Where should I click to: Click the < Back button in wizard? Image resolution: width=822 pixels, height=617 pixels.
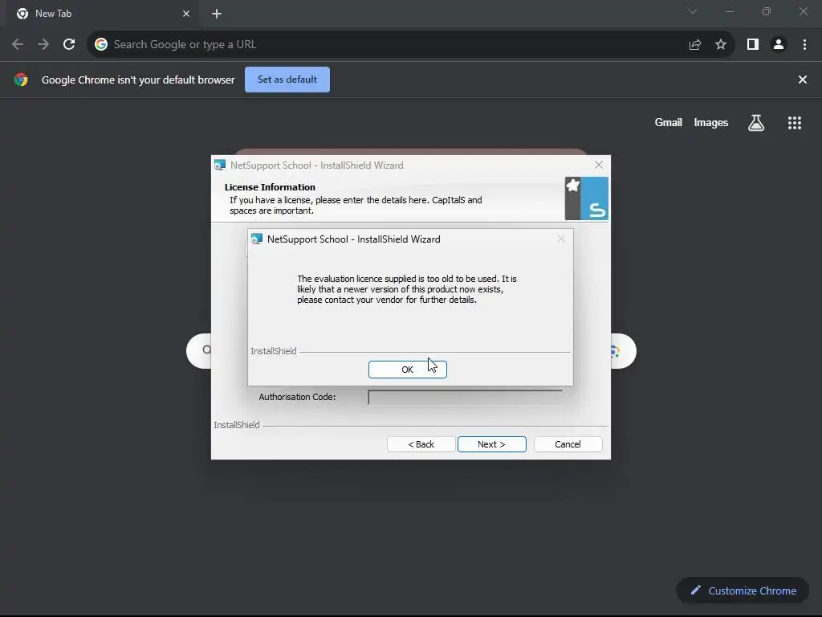pos(421,444)
